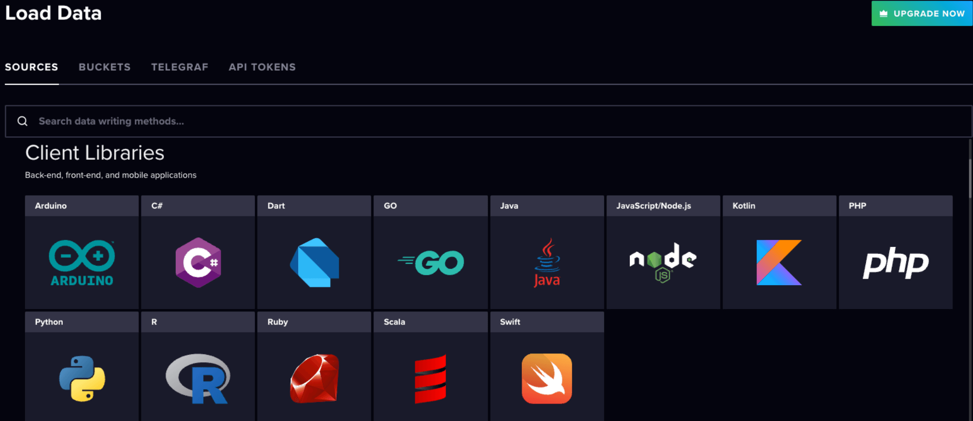Open the GO gopher-text logo
The width and height of the screenshot is (973, 421).
click(x=431, y=263)
